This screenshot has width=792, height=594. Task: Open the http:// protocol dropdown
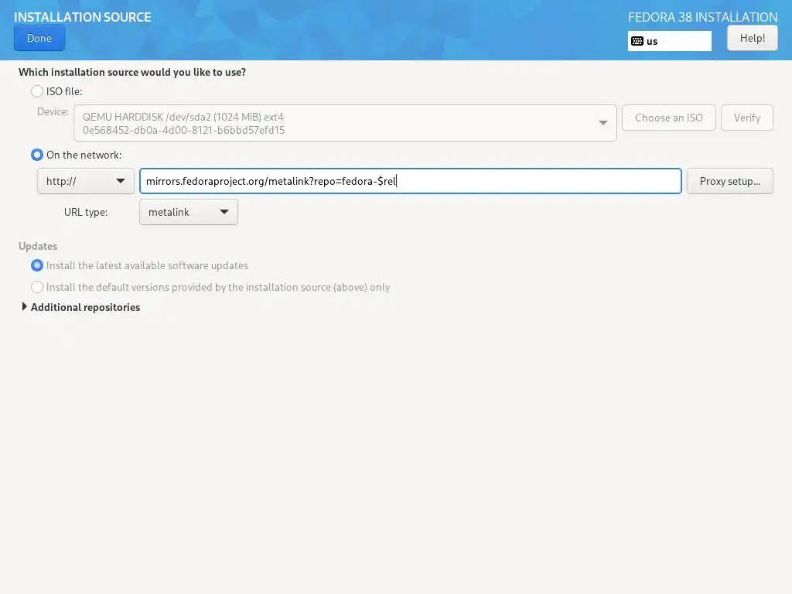[85, 181]
